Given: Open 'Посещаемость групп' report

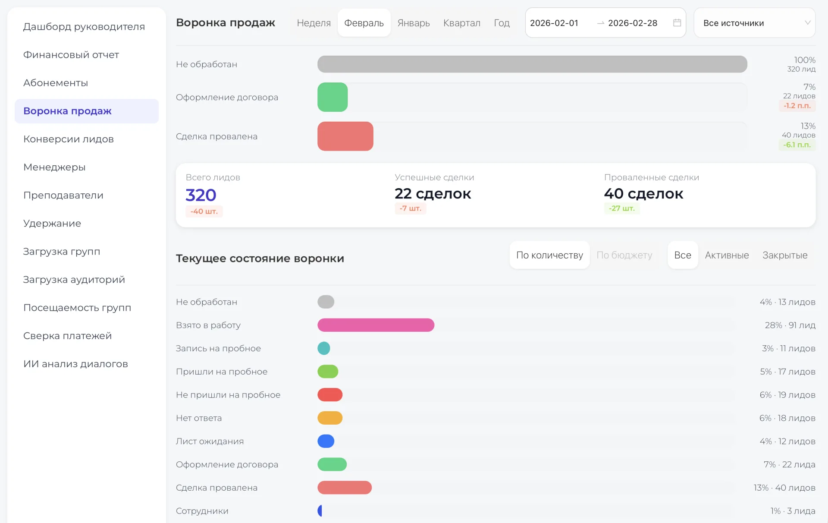Looking at the screenshot, I should coord(87,308).
